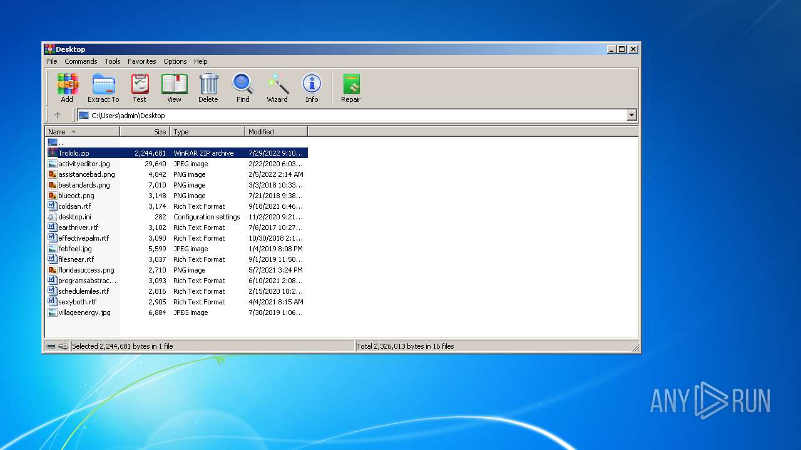801x450 pixels.
Task: Expand the address path dropdown arrow
Action: coord(631,115)
